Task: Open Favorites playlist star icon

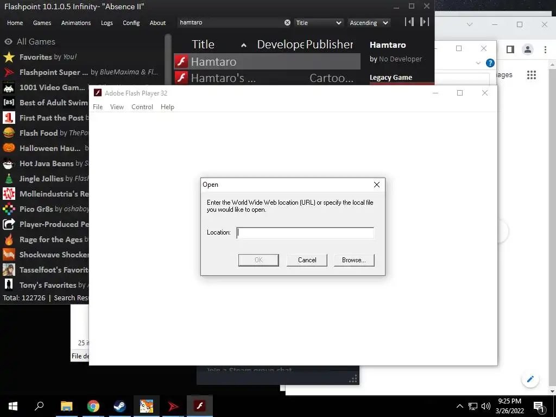Action: 9,57
